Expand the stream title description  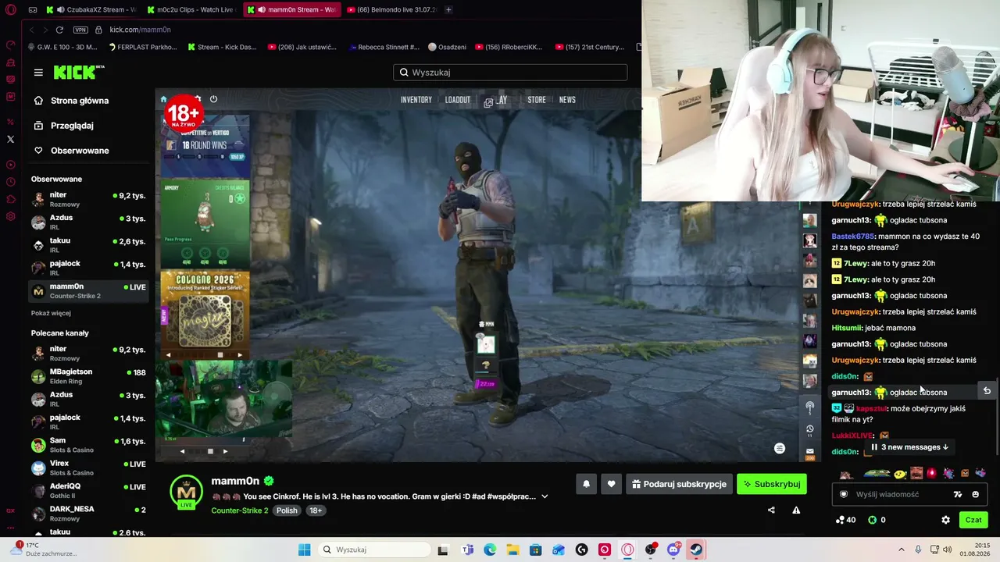pos(545,496)
